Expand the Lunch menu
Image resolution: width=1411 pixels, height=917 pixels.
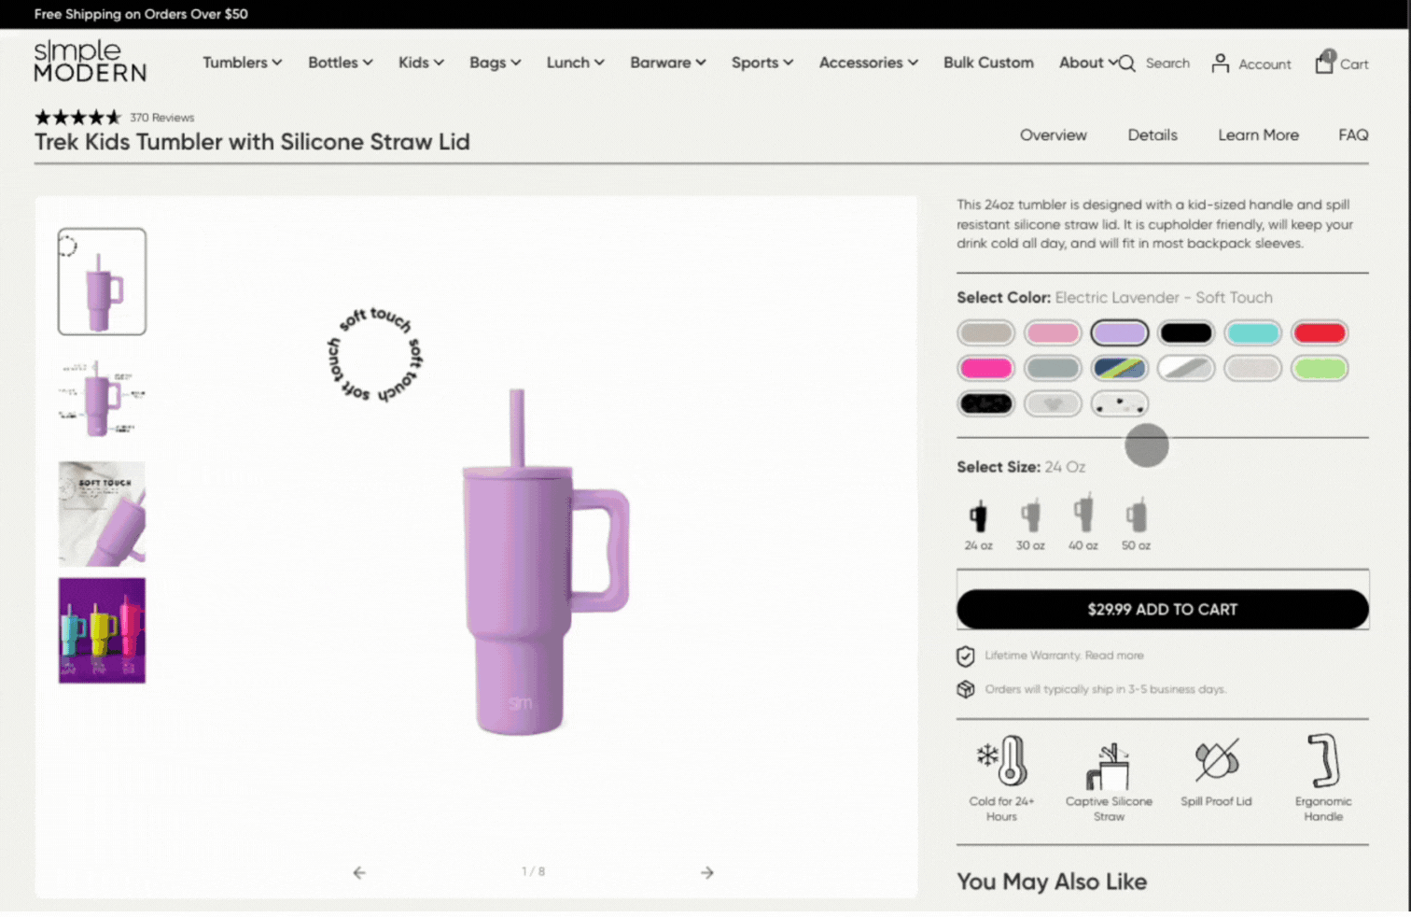pyautogui.click(x=576, y=63)
